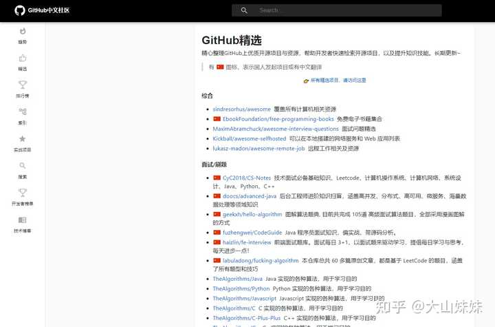Open the EbookFoundation/free-programming-books link
Screen dimensions: 495x327
tap(278, 119)
